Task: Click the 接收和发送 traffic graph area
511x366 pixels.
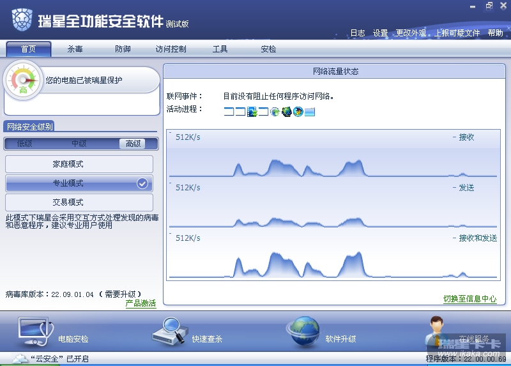Action: pyautogui.click(x=333, y=254)
